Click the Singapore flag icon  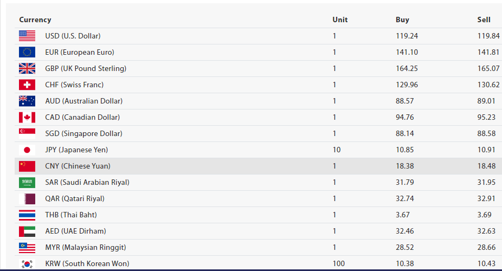pos(27,133)
